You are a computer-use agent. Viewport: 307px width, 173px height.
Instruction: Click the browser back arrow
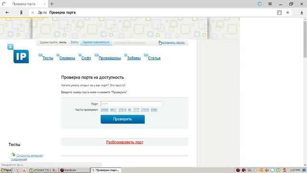pos(7,12)
